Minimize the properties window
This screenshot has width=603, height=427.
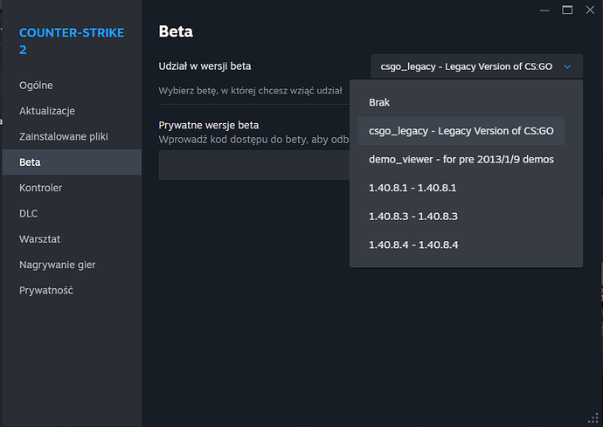pos(544,10)
